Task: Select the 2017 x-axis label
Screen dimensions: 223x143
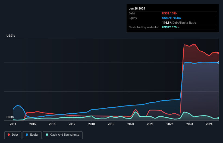Action: [x=72, y=124]
